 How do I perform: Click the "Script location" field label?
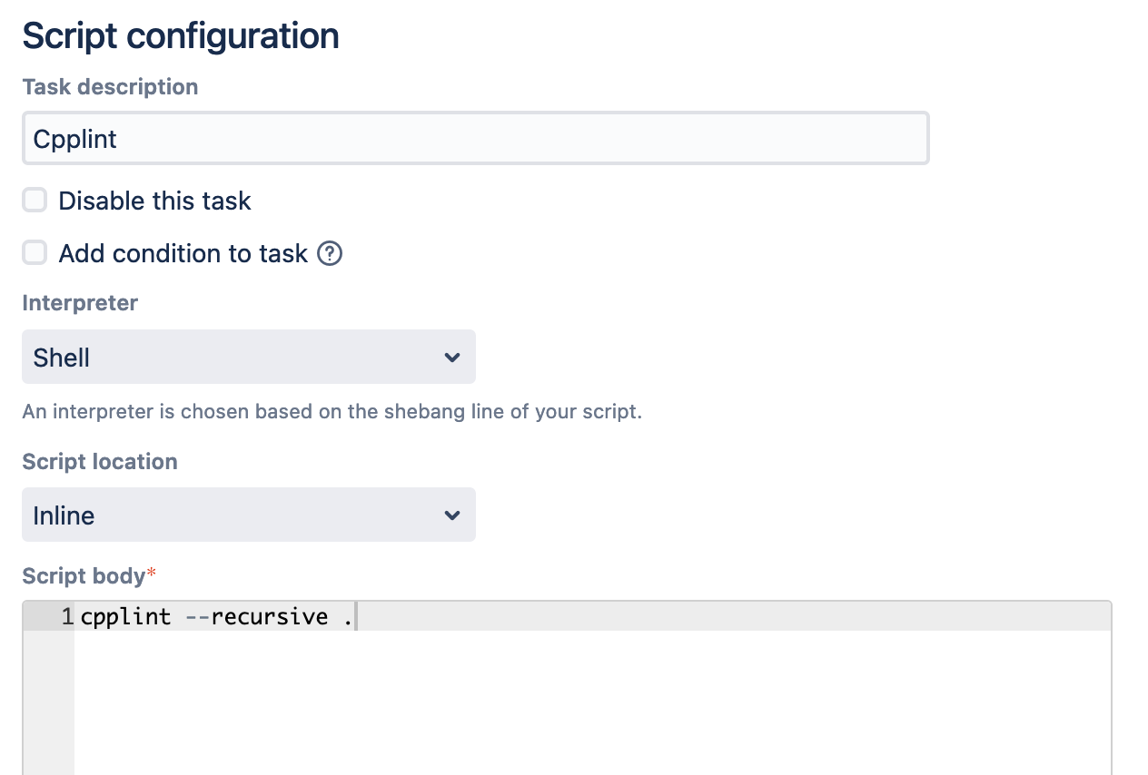tap(100, 462)
